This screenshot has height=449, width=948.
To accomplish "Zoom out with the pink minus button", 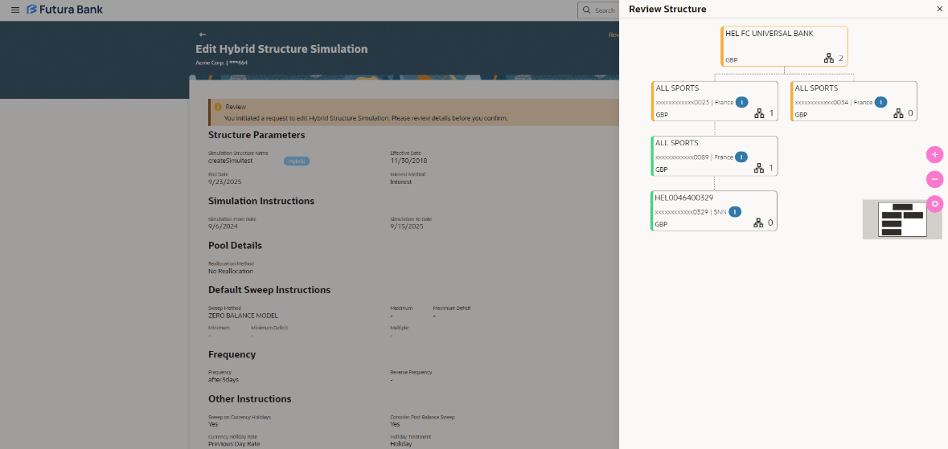I will pyautogui.click(x=934, y=179).
